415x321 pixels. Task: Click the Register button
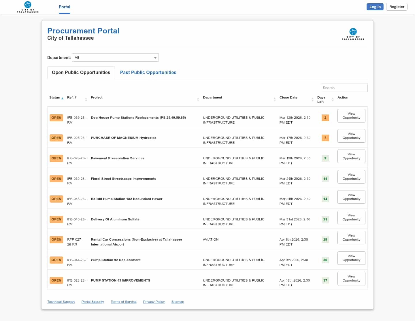(397, 7)
